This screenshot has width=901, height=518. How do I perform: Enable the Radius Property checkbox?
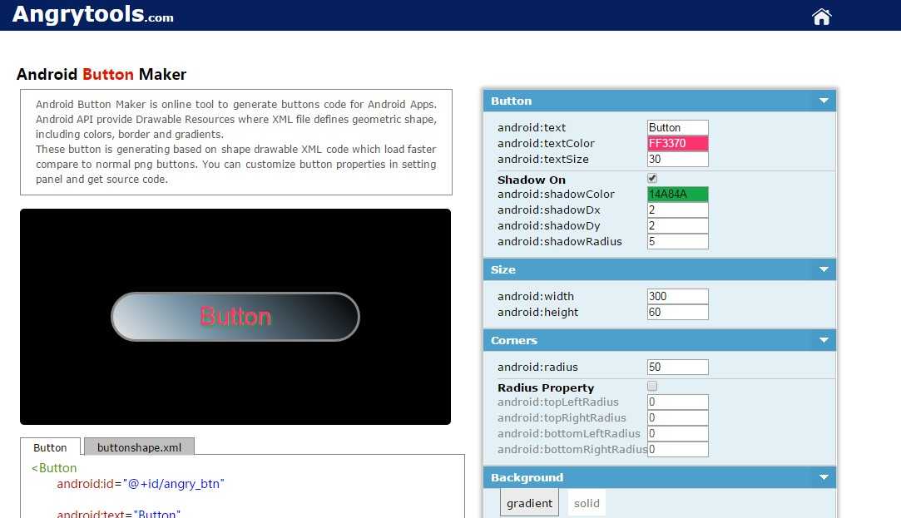(652, 386)
